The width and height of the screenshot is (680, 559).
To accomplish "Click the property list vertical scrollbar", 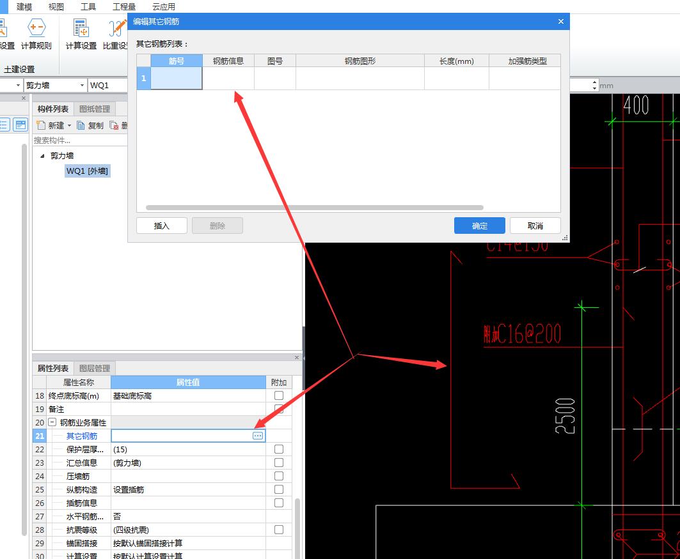I will [x=297, y=528].
